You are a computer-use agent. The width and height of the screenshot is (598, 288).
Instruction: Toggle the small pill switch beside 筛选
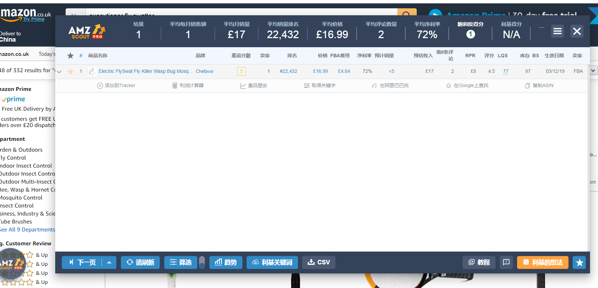202,262
